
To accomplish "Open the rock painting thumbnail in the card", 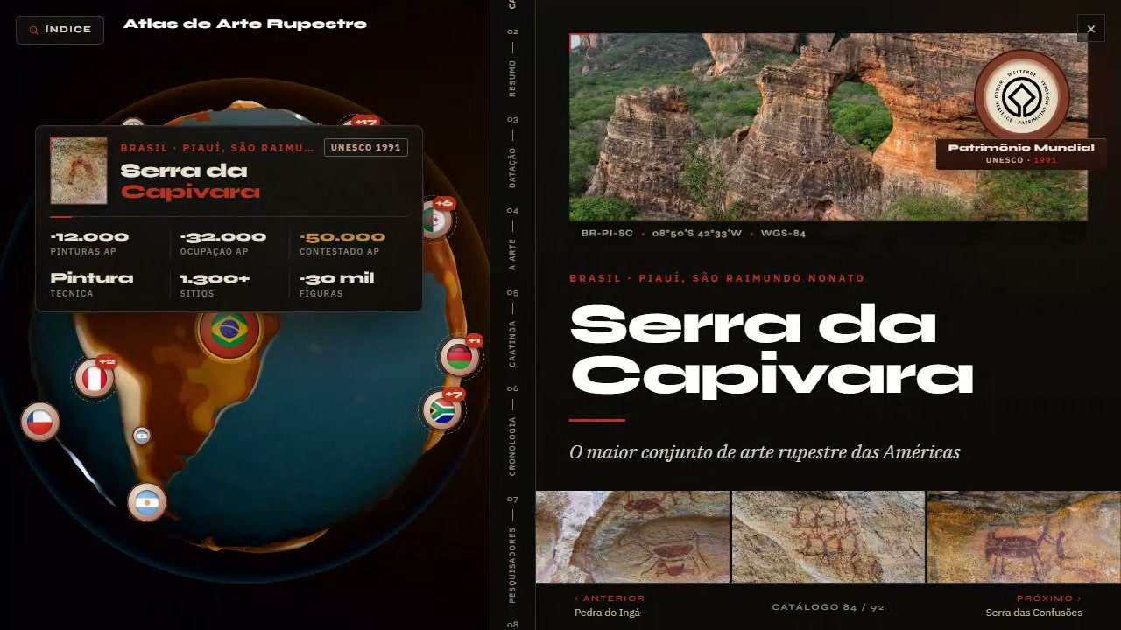I will [79, 171].
